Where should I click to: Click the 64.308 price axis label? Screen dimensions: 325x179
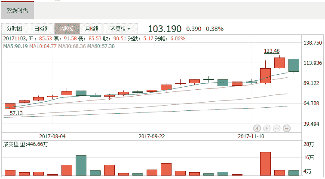click(311, 103)
